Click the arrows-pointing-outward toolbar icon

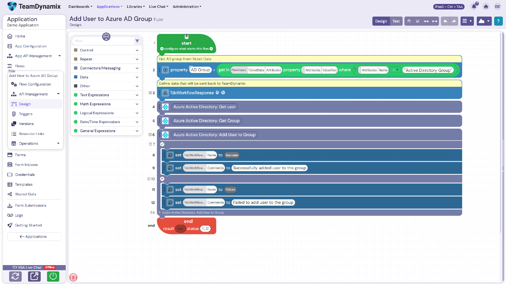click(x=435, y=21)
